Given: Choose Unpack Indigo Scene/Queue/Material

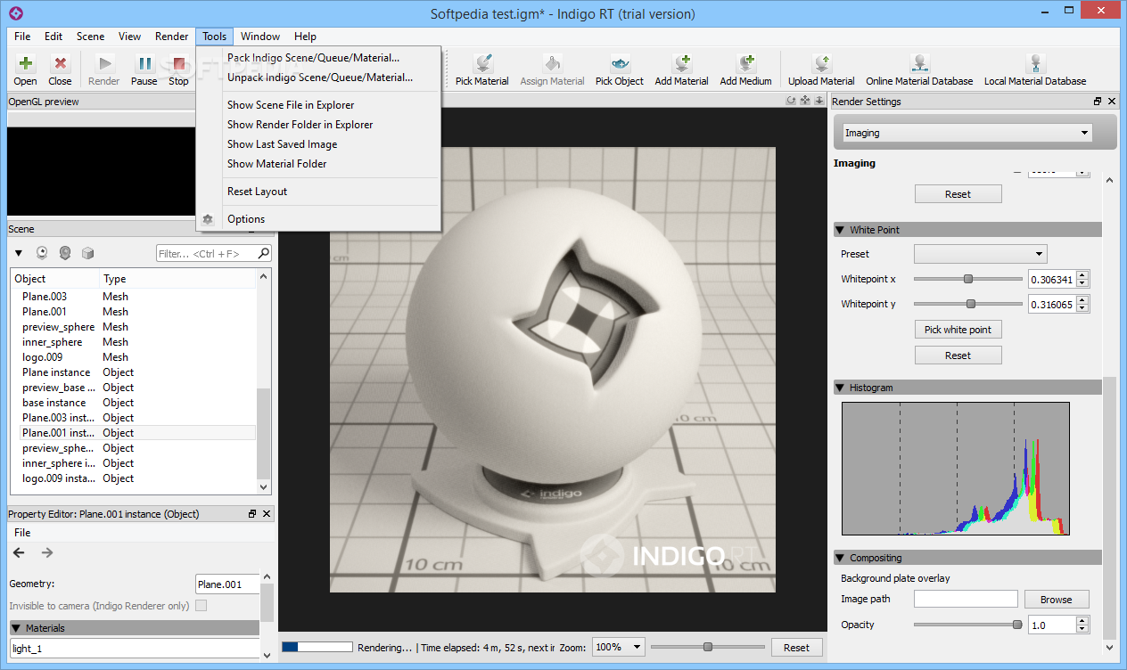Looking at the screenshot, I should click(320, 78).
